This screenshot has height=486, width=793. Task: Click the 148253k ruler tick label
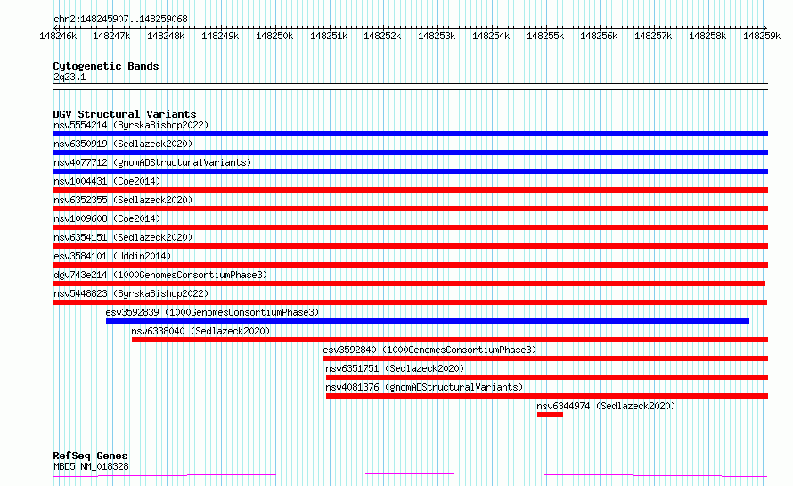point(437,36)
